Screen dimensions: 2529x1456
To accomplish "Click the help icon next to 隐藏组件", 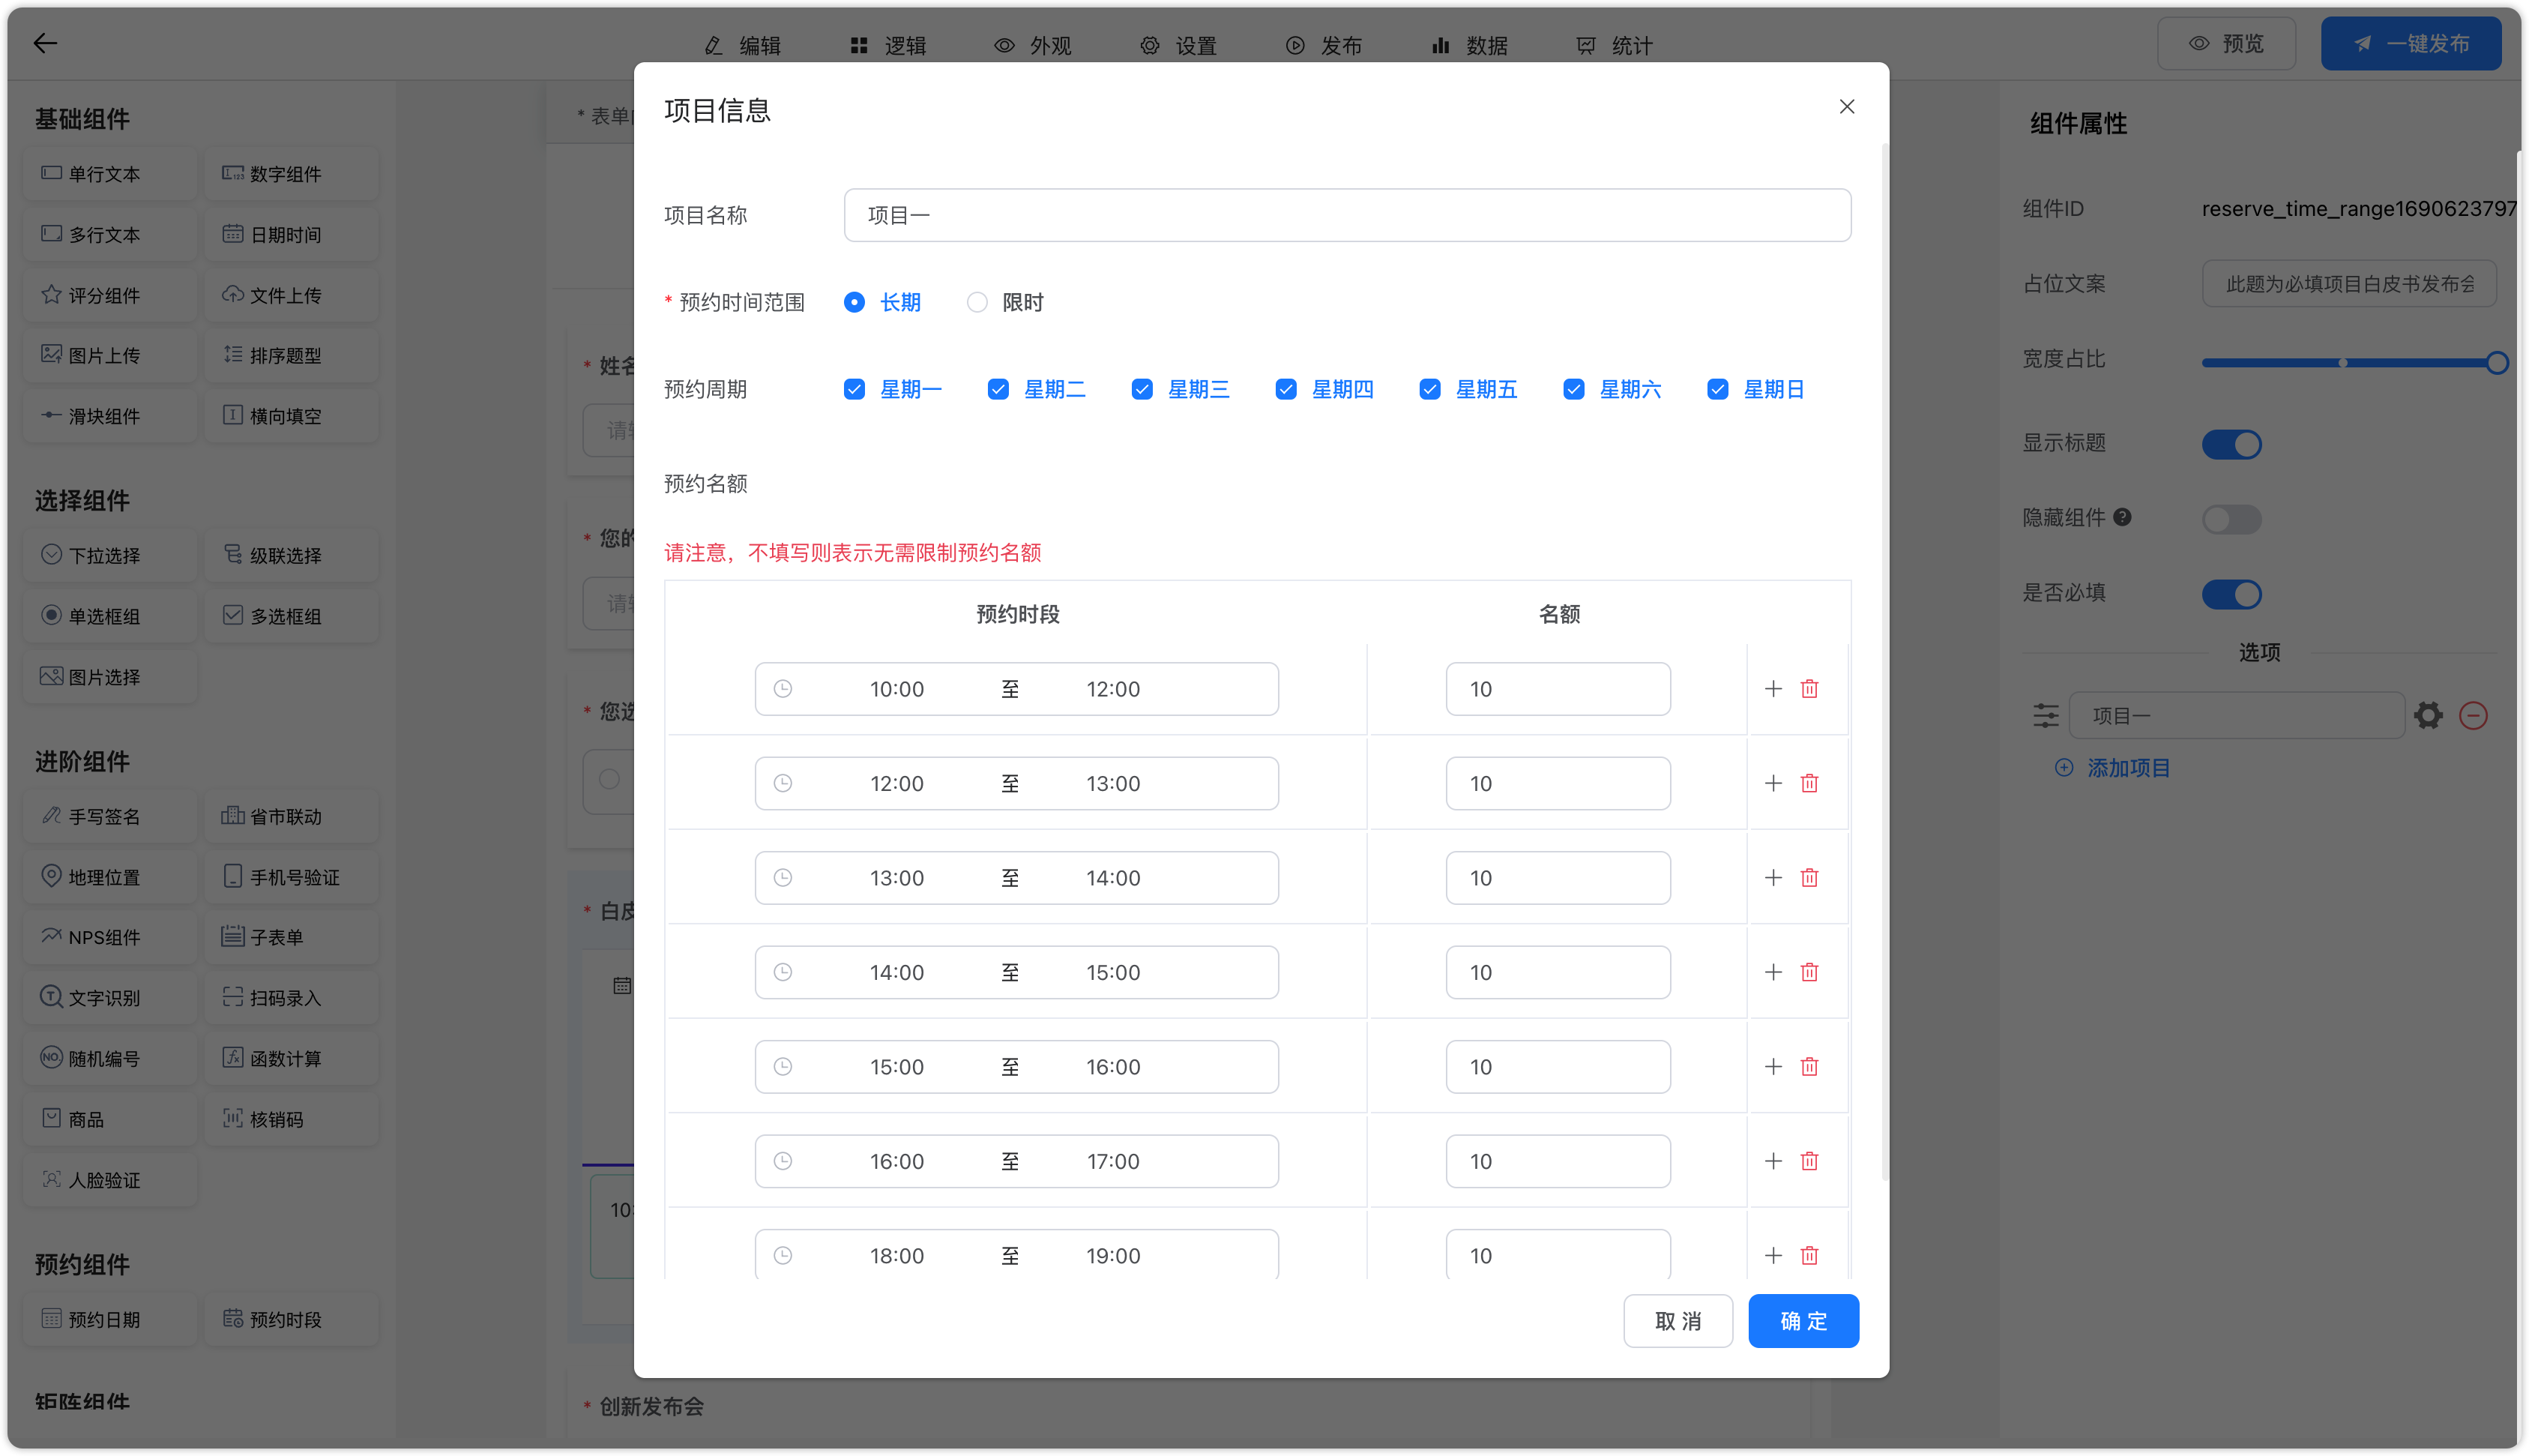I will pos(2123,517).
